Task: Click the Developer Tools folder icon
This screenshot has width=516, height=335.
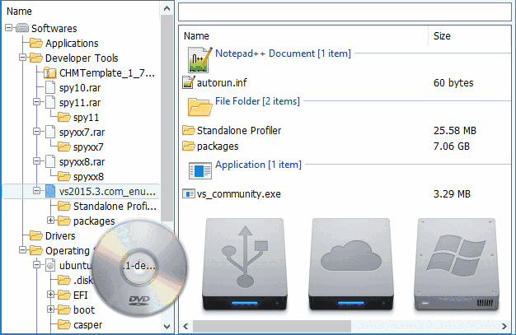Action: [x=36, y=58]
